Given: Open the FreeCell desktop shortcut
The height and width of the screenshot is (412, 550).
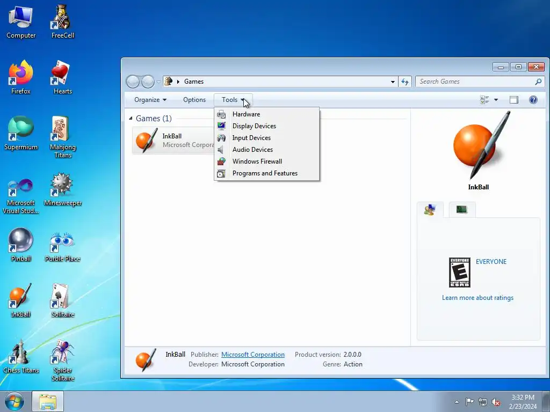Looking at the screenshot, I should tap(62, 22).
